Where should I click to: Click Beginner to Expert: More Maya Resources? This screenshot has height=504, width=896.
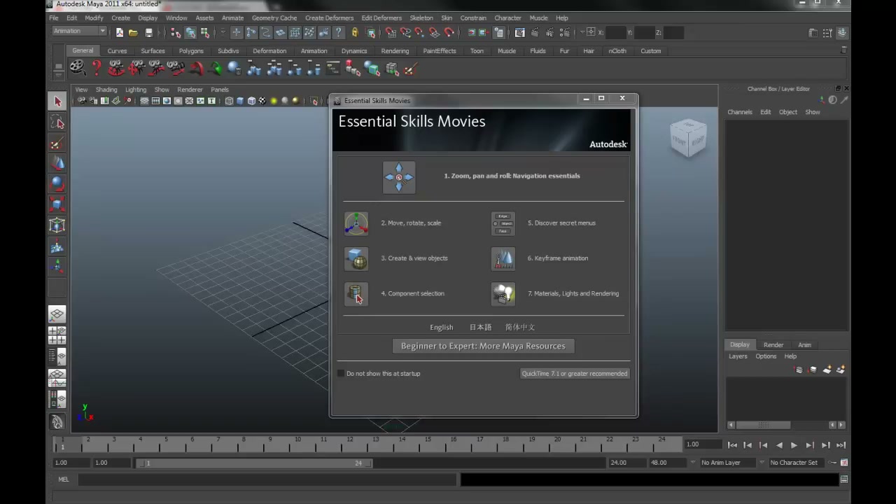pyautogui.click(x=483, y=346)
